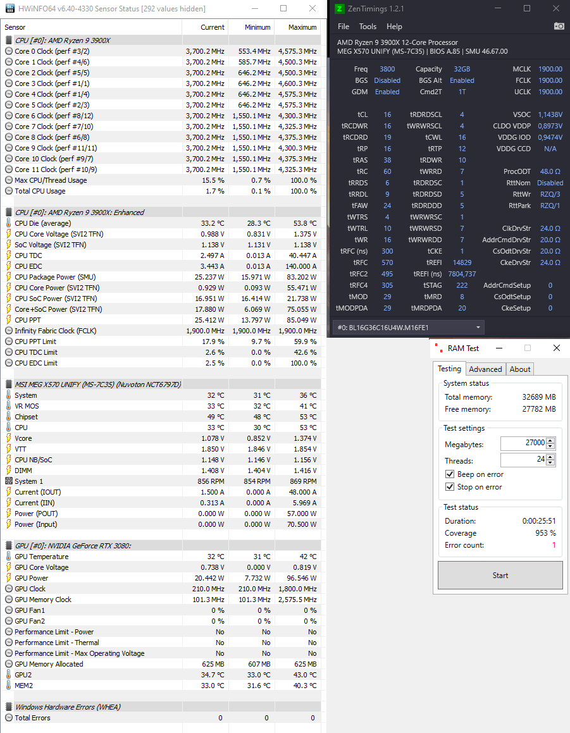The width and height of the screenshot is (570, 733).
Task: Click the thermometer icon beside VR MOS
Action: 9,406
